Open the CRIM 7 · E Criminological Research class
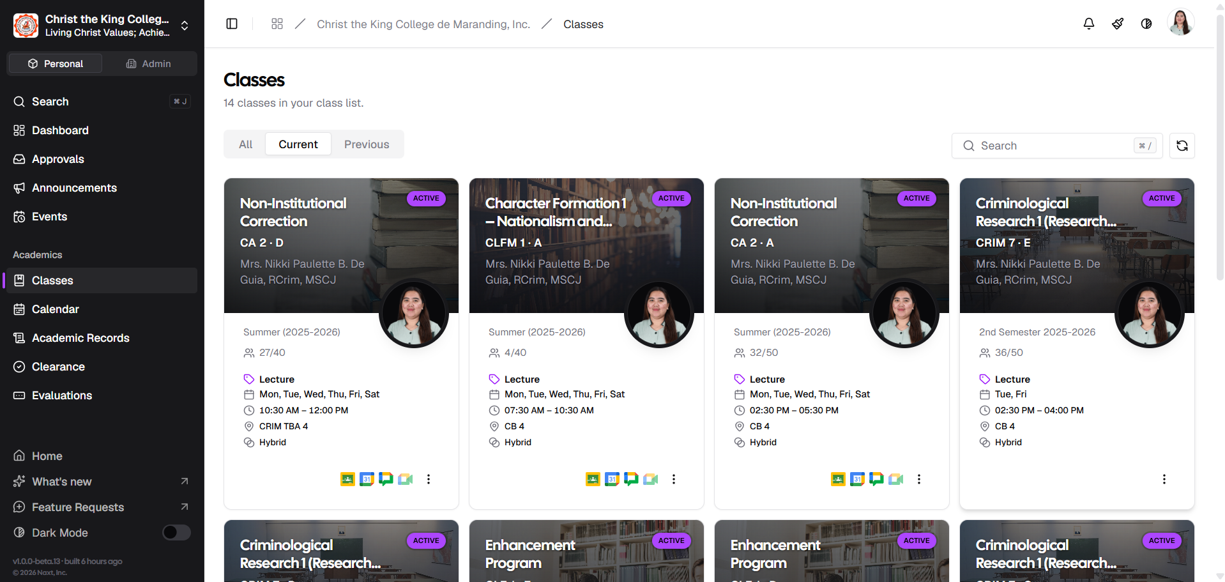 (1046, 212)
